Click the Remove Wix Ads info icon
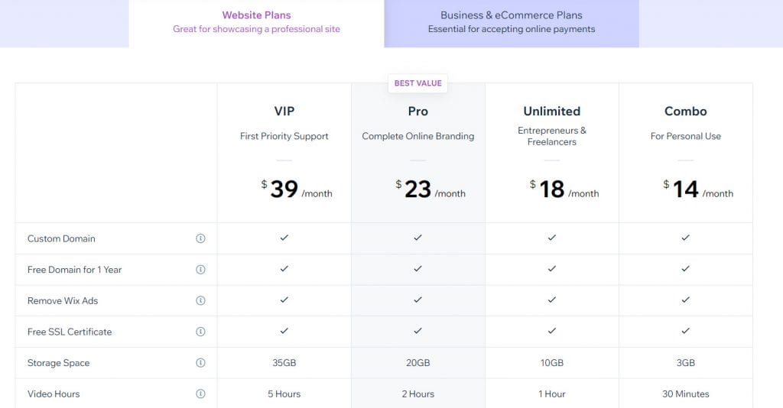783x408 pixels. pyautogui.click(x=200, y=300)
